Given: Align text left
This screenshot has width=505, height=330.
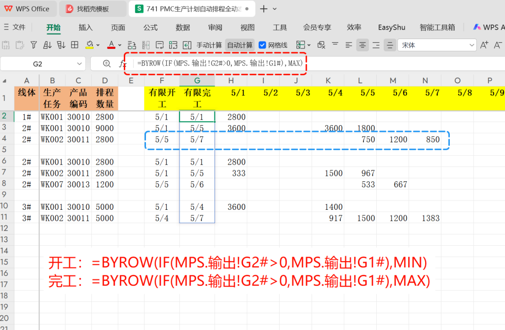Looking at the screenshot, I should (x=349, y=45).
